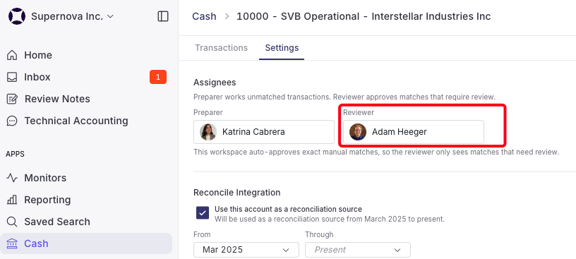The width and height of the screenshot is (576, 259).
Task: Uncheck Use this account as reconciliation source
Action: 203,212
